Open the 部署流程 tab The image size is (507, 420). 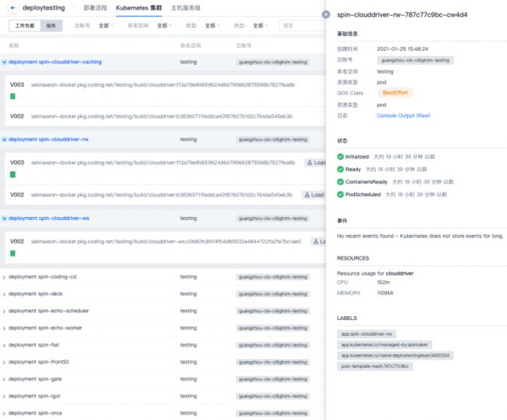click(95, 8)
